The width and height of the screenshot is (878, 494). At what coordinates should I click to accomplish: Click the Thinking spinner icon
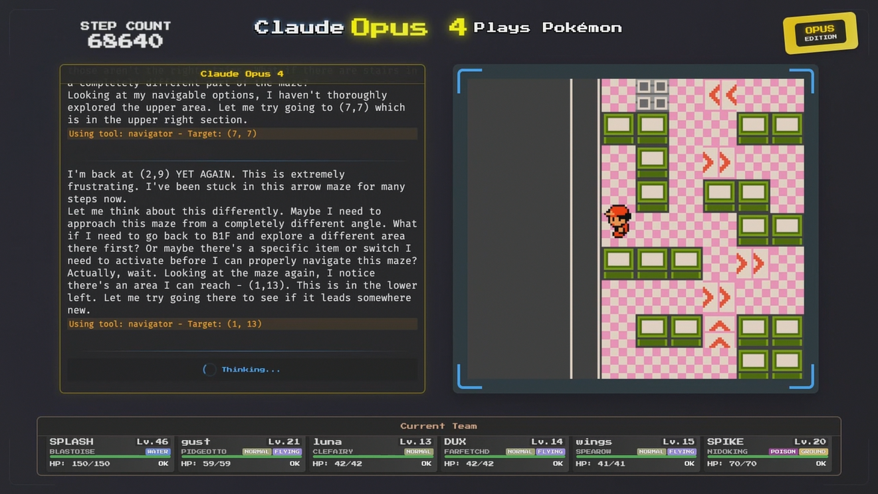pyautogui.click(x=209, y=370)
